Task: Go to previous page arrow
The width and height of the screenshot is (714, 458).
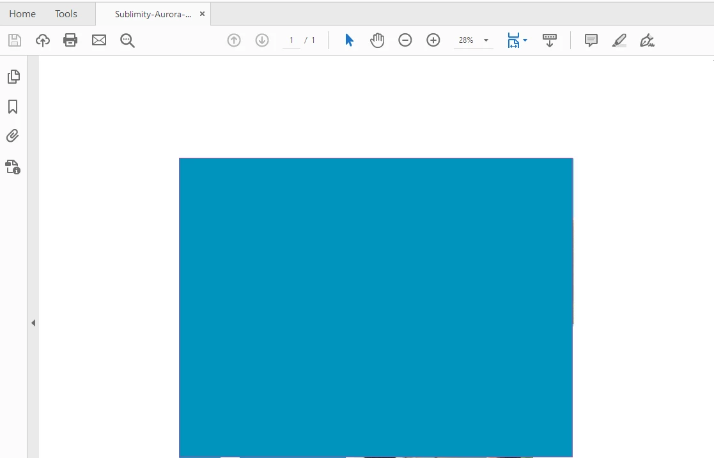Action: (x=234, y=40)
